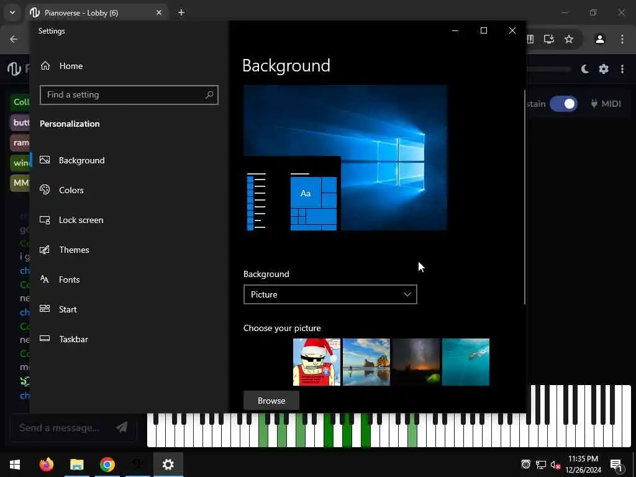Click the send message paper plane icon
The height and width of the screenshot is (477, 636).
121,427
